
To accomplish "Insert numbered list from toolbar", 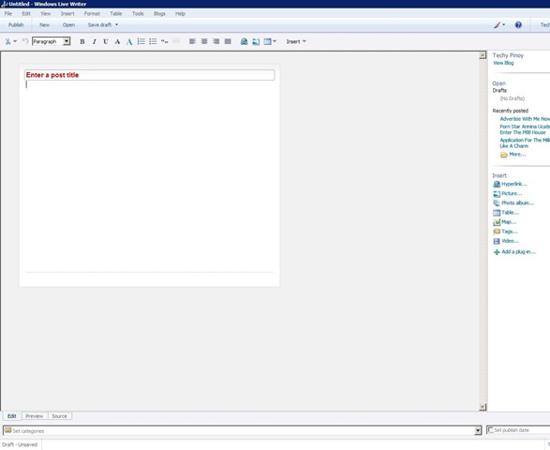I will pos(141,41).
